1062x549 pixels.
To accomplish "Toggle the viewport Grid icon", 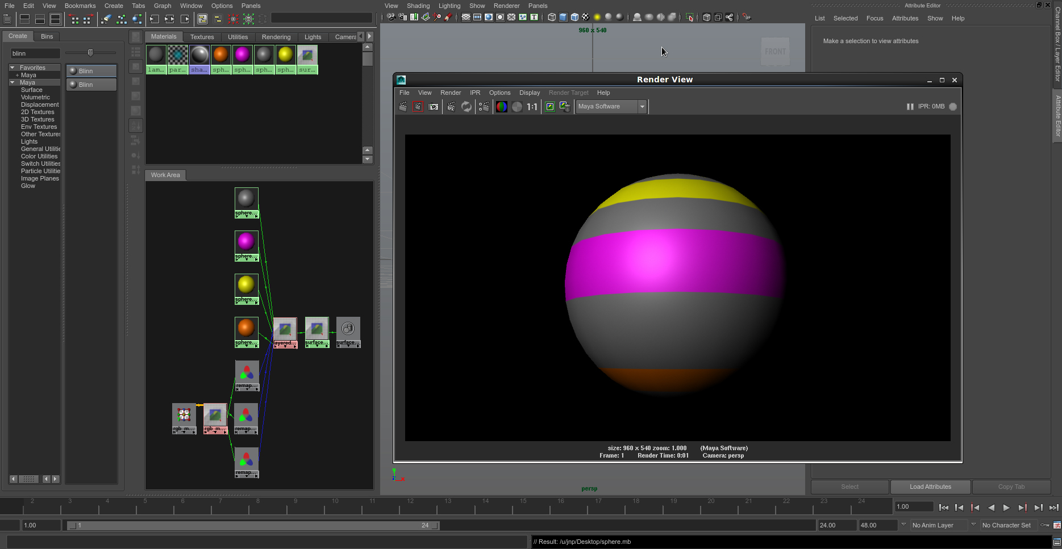I will click(466, 17).
